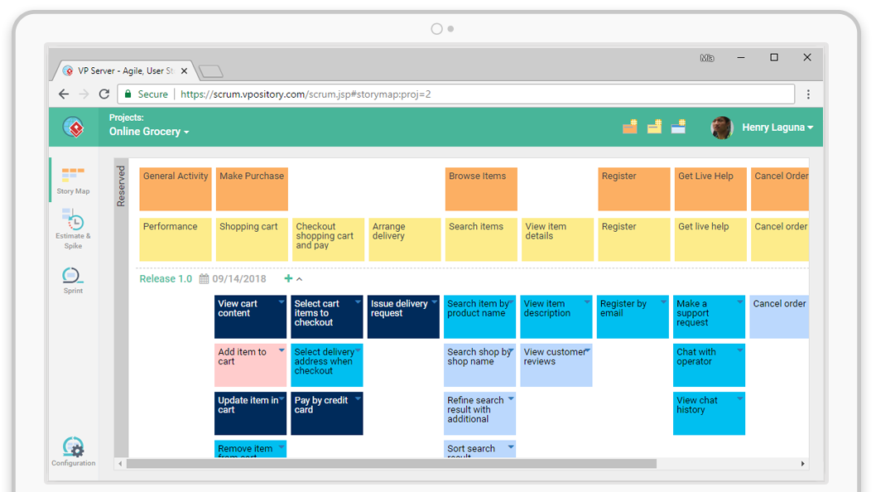Click the blue add story card icon
The image size is (876, 492).
pyautogui.click(x=678, y=127)
